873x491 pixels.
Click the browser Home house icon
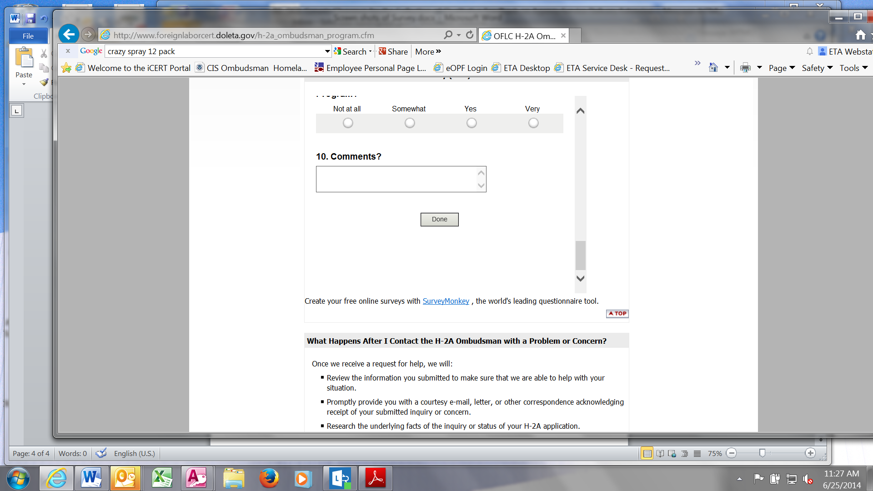click(x=860, y=35)
